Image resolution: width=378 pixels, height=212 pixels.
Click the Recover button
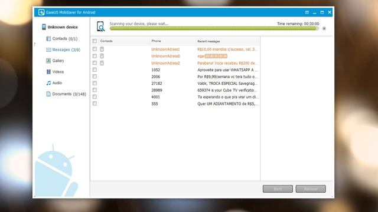click(311, 188)
